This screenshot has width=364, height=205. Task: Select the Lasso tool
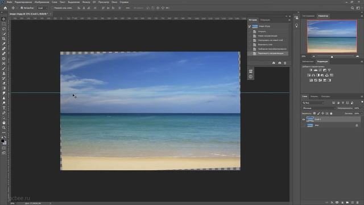point(4,28)
